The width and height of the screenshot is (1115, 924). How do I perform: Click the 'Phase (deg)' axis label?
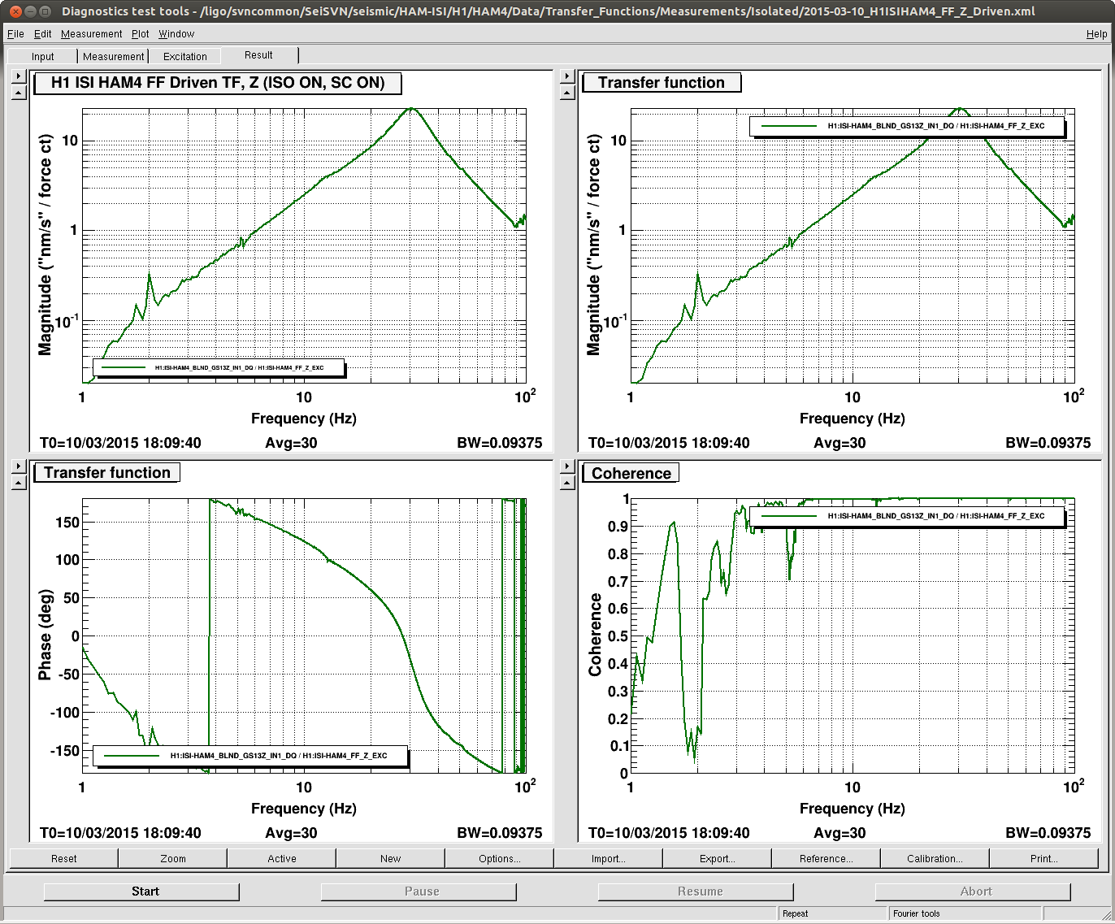point(45,635)
